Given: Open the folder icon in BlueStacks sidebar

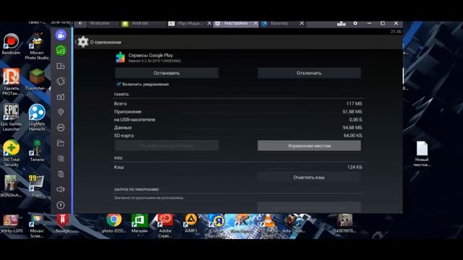Looking at the screenshot, I should point(61,143).
